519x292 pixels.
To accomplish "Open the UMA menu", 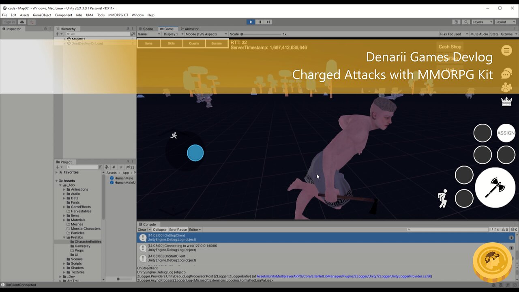I will pos(90,15).
